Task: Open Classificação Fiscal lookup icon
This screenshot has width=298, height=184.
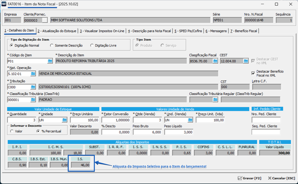Action: pyautogui.click(x=215, y=61)
